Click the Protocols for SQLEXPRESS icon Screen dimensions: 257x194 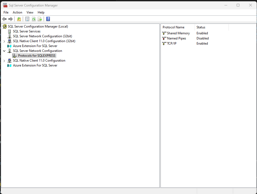[x=15, y=56]
